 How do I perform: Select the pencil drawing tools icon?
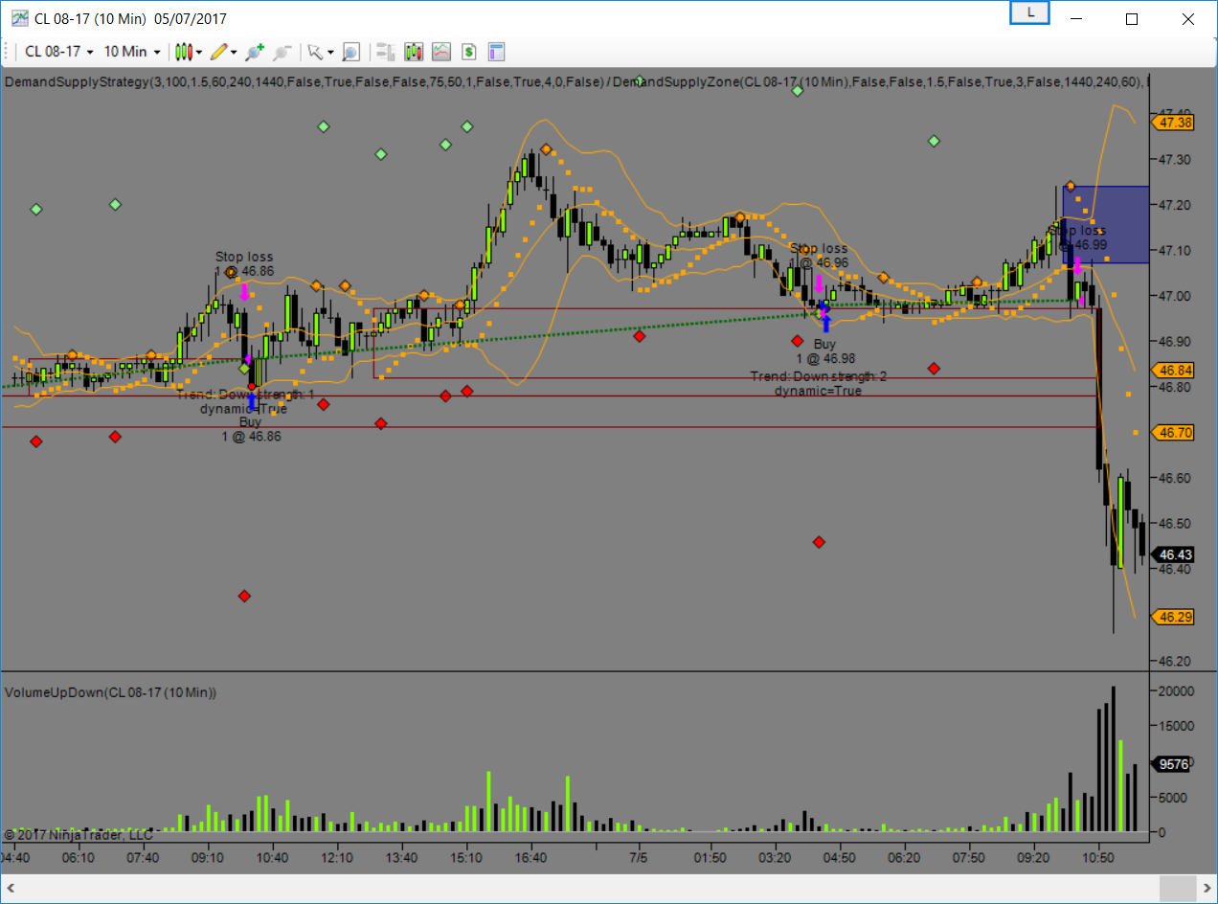pyautogui.click(x=219, y=52)
